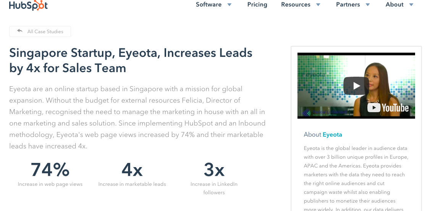
Task: Click the 74% statistic
Action: point(50,169)
